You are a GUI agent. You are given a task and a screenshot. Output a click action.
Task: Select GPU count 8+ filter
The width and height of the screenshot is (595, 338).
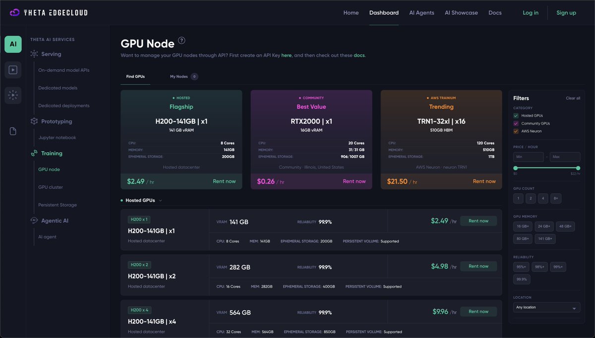click(556, 199)
